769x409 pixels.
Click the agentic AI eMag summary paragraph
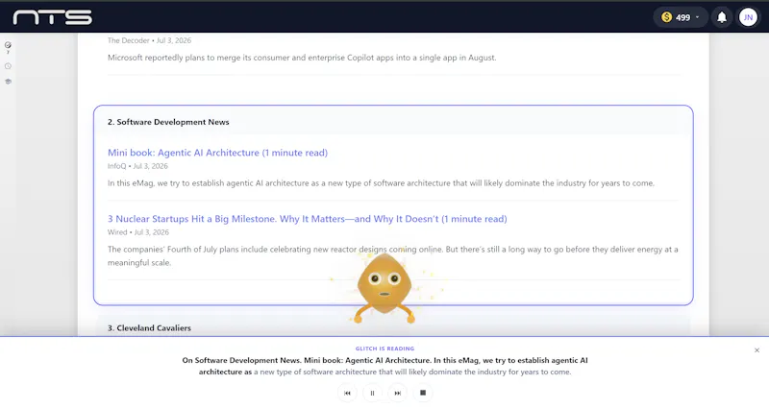pyautogui.click(x=381, y=183)
